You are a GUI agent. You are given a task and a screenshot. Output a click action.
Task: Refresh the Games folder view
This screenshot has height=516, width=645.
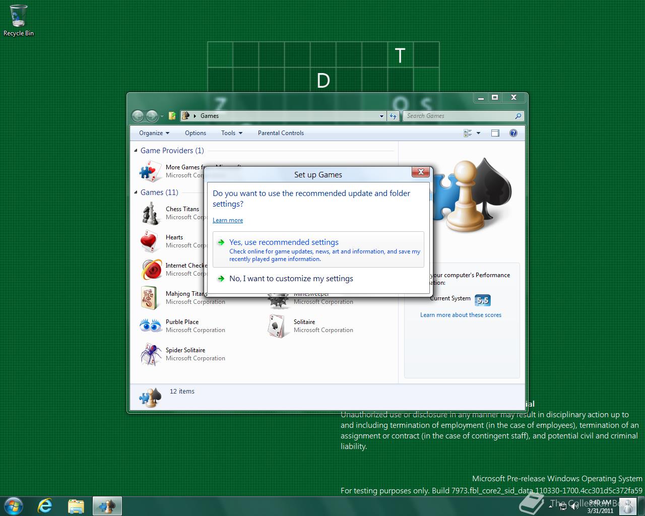click(x=394, y=116)
